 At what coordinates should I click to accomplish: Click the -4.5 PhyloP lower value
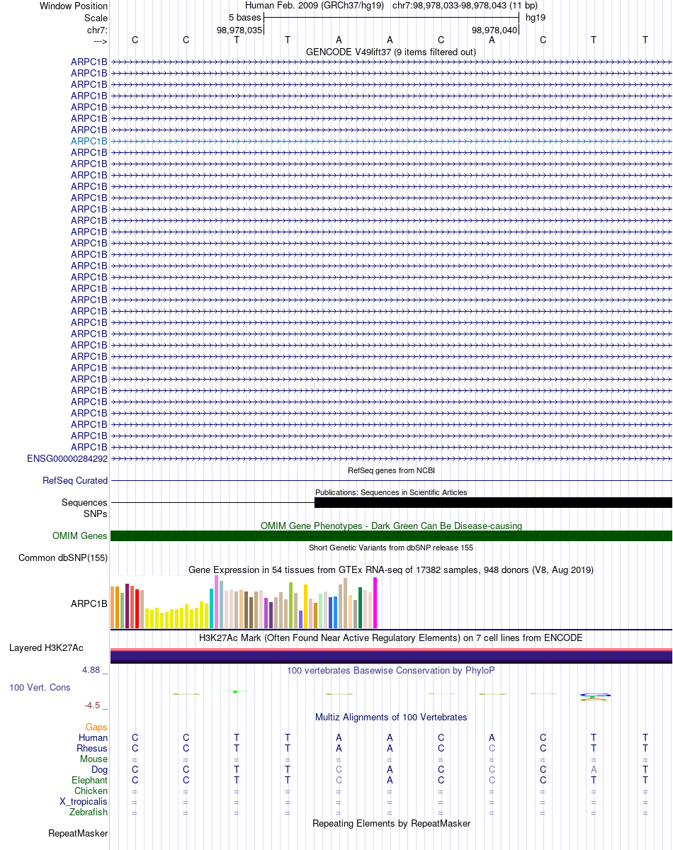(96, 705)
